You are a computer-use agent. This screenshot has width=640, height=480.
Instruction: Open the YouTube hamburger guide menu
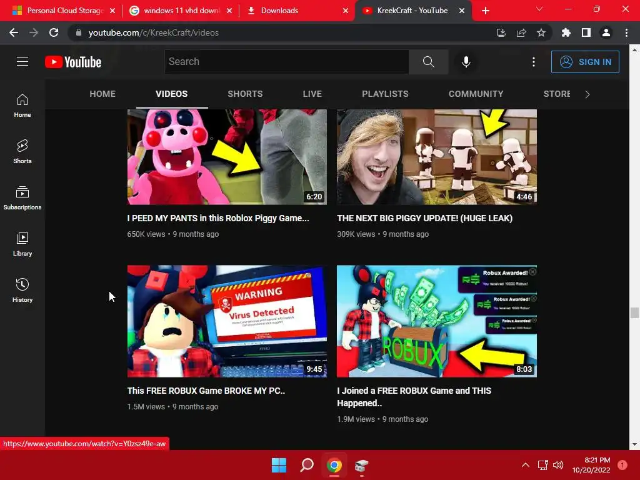coord(22,62)
